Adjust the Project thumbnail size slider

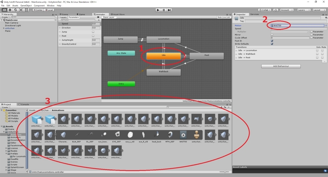click(x=225, y=172)
